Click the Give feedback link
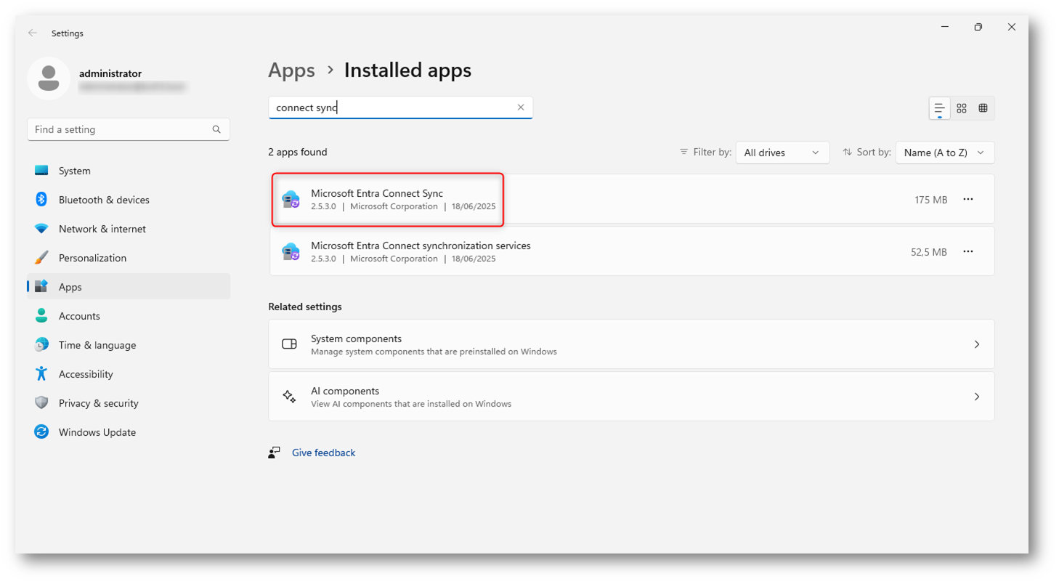 [323, 453]
